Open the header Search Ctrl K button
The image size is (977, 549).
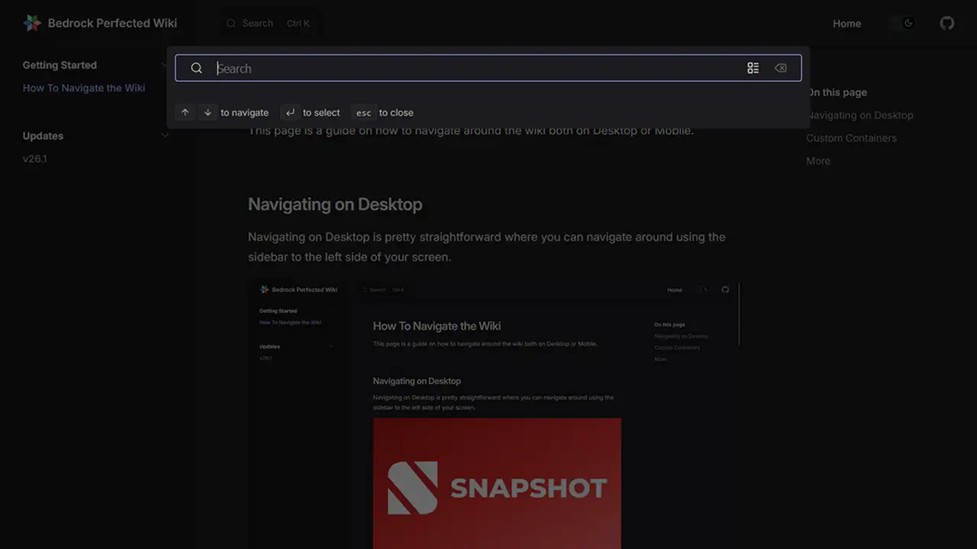click(269, 24)
